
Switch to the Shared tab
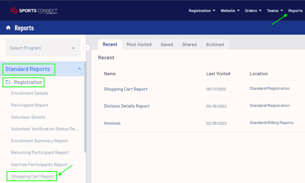pyautogui.click(x=189, y=44)
